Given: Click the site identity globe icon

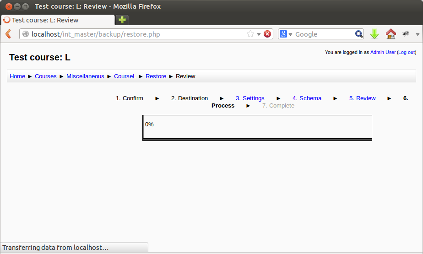Looking at the screenshot, I should 26,34.
